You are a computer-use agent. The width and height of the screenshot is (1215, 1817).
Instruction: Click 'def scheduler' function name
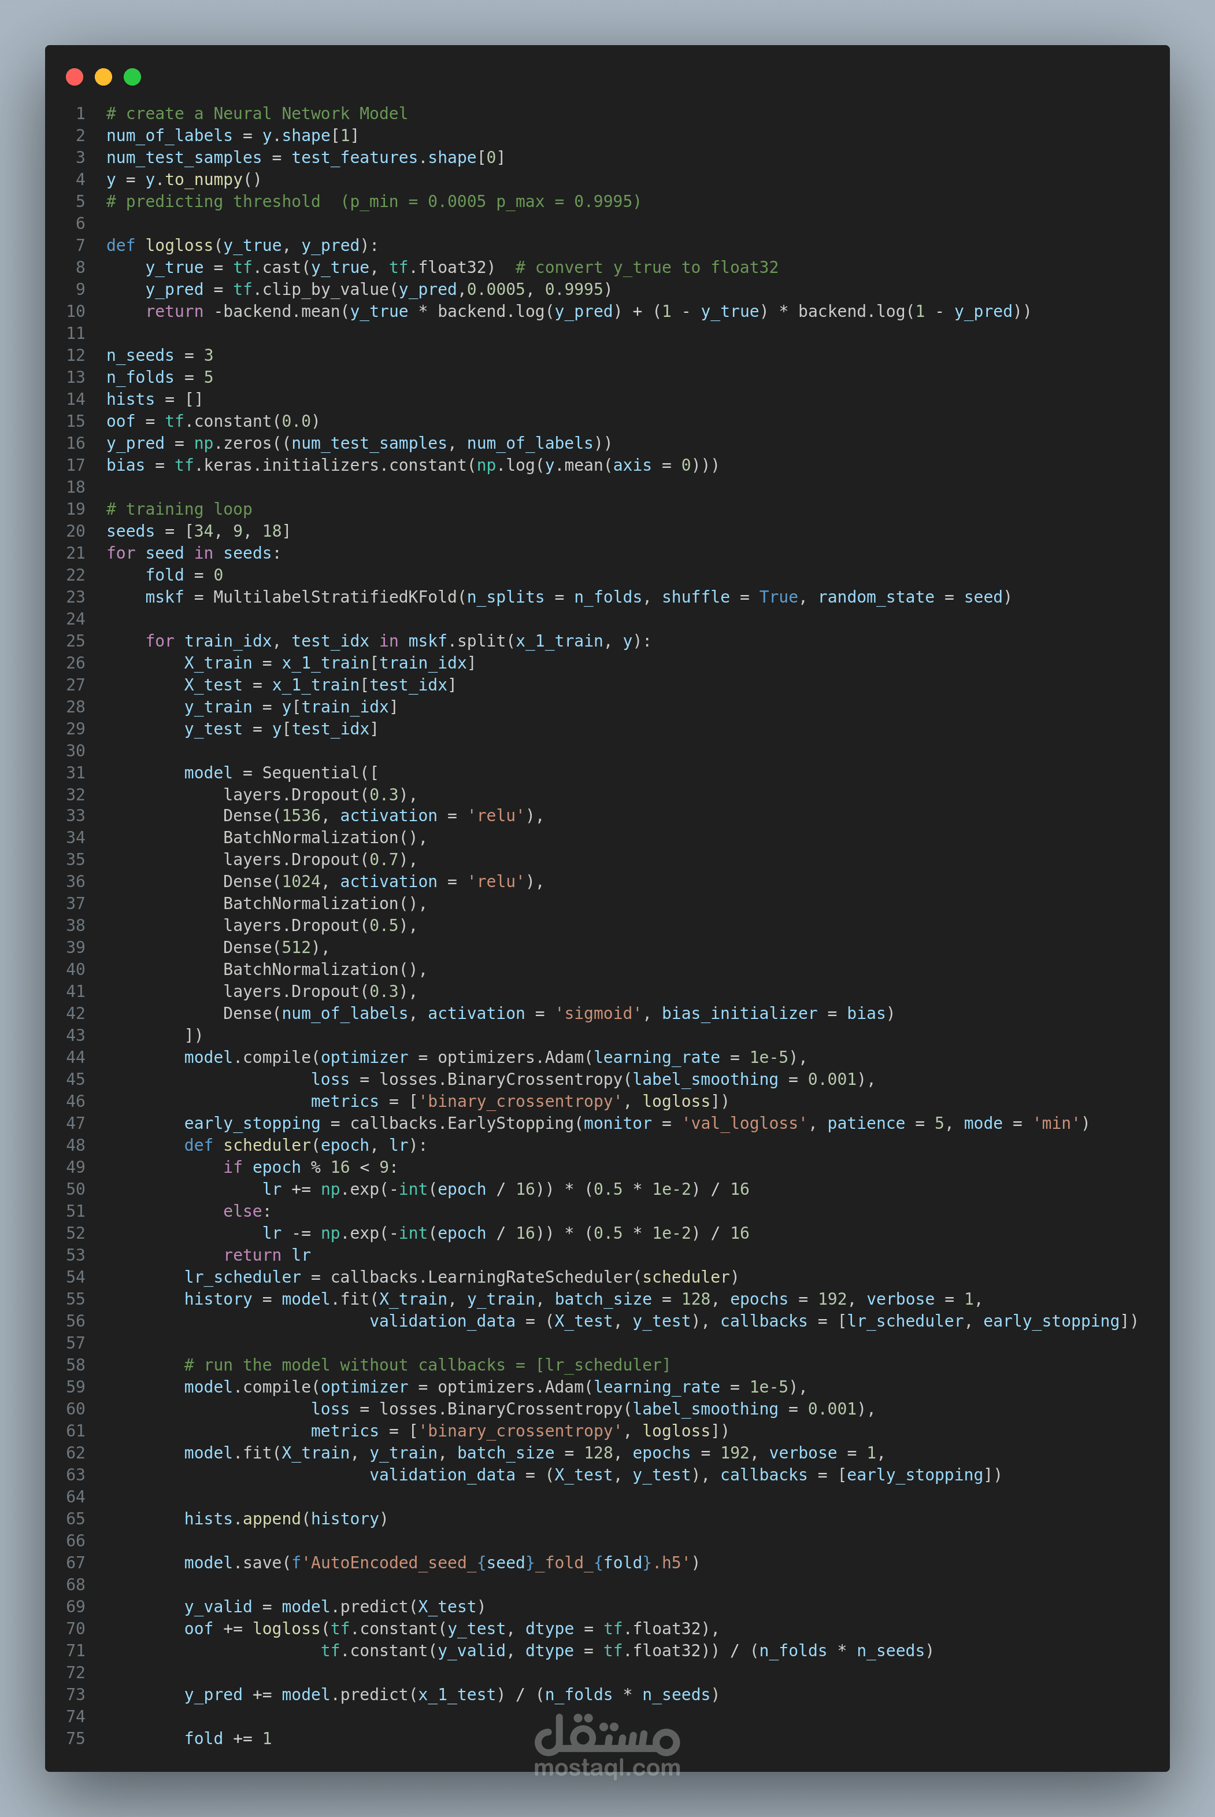tap(267, 1146)
